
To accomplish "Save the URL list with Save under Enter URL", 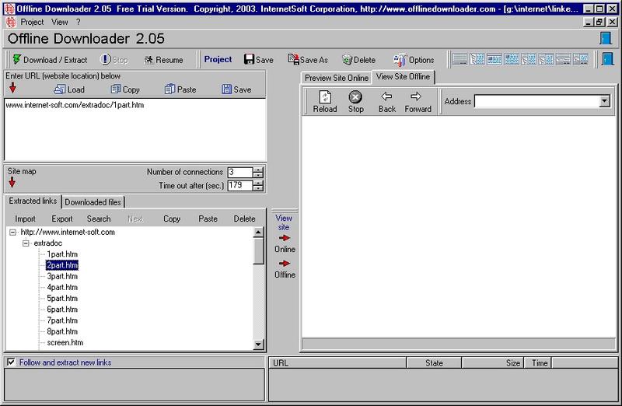I will (236, 89).
